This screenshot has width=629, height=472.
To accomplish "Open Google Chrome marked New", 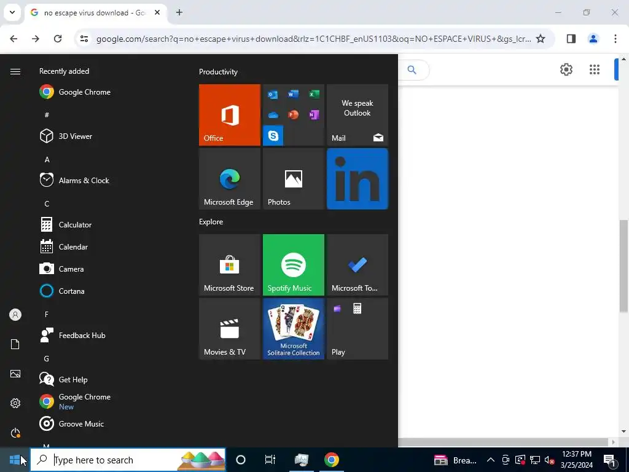I will click(75, 401).
